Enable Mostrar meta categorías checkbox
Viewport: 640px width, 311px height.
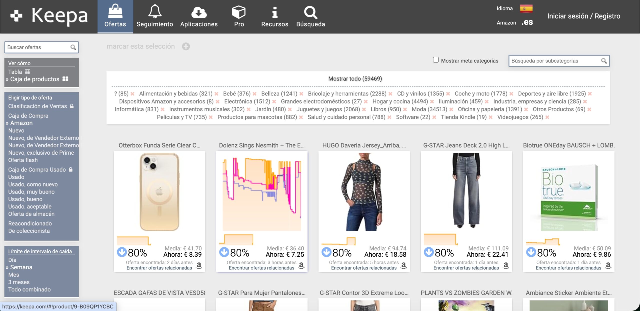pos(436,60)
